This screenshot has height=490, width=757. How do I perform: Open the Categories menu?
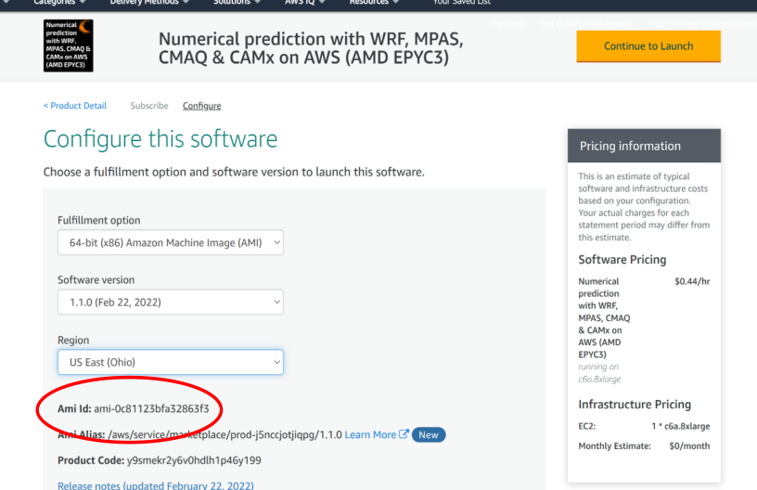59,3
